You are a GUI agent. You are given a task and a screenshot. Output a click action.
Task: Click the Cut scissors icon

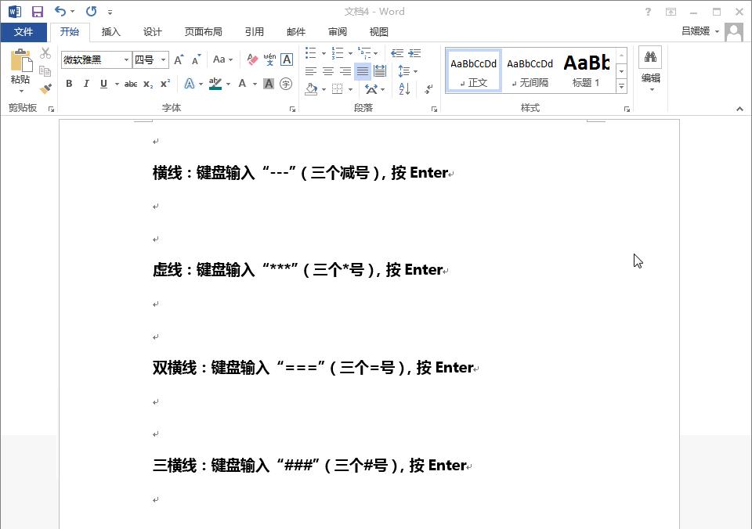pyautogui.click(x=45, y=54)
